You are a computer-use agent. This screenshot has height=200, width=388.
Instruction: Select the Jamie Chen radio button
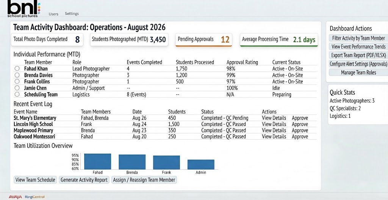17,88
